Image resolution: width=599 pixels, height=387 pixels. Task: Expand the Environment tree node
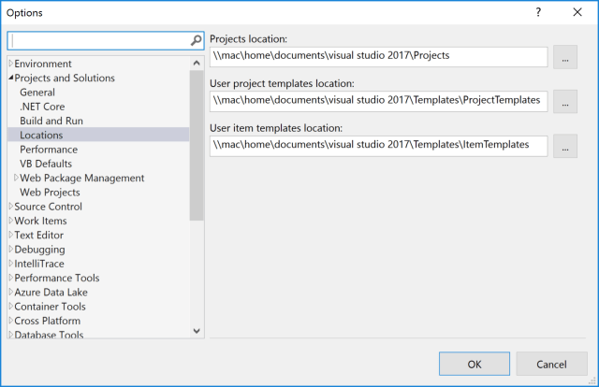(10, 64)
